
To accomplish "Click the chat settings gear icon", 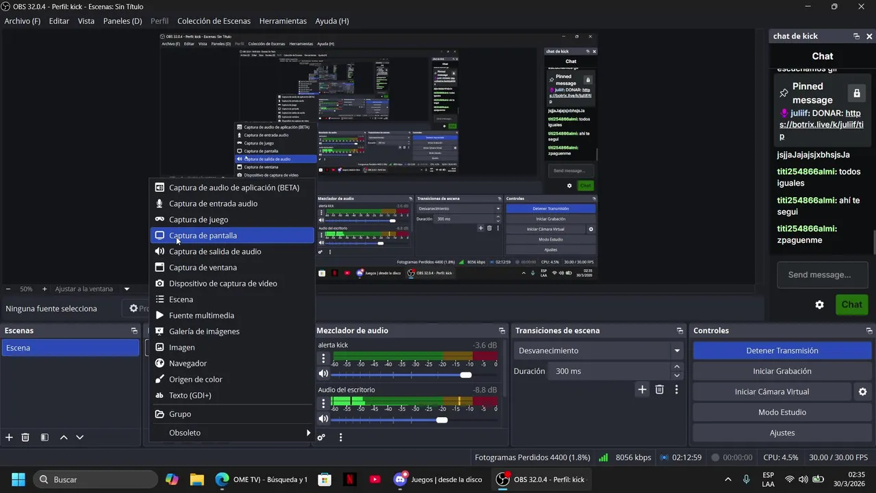I will (819, 305).
